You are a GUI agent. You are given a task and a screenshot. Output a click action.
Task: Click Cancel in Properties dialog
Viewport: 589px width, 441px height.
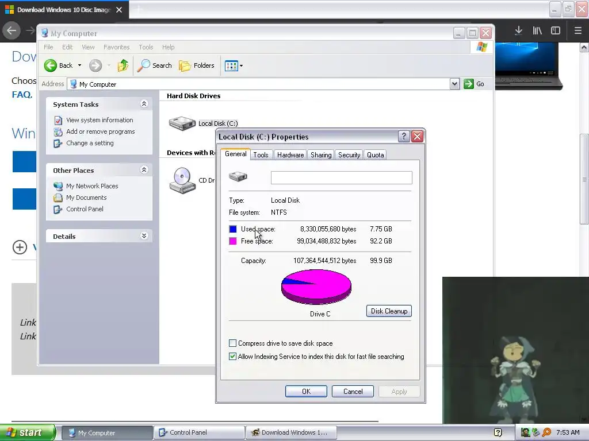(353, 392)
